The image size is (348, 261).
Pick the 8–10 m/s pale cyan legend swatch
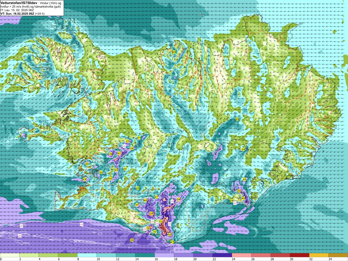[x=87, y=255]
